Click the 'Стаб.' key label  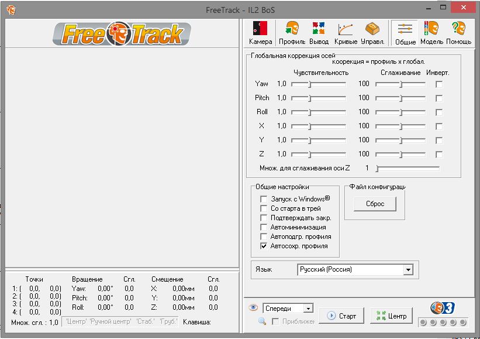(146, 321)
